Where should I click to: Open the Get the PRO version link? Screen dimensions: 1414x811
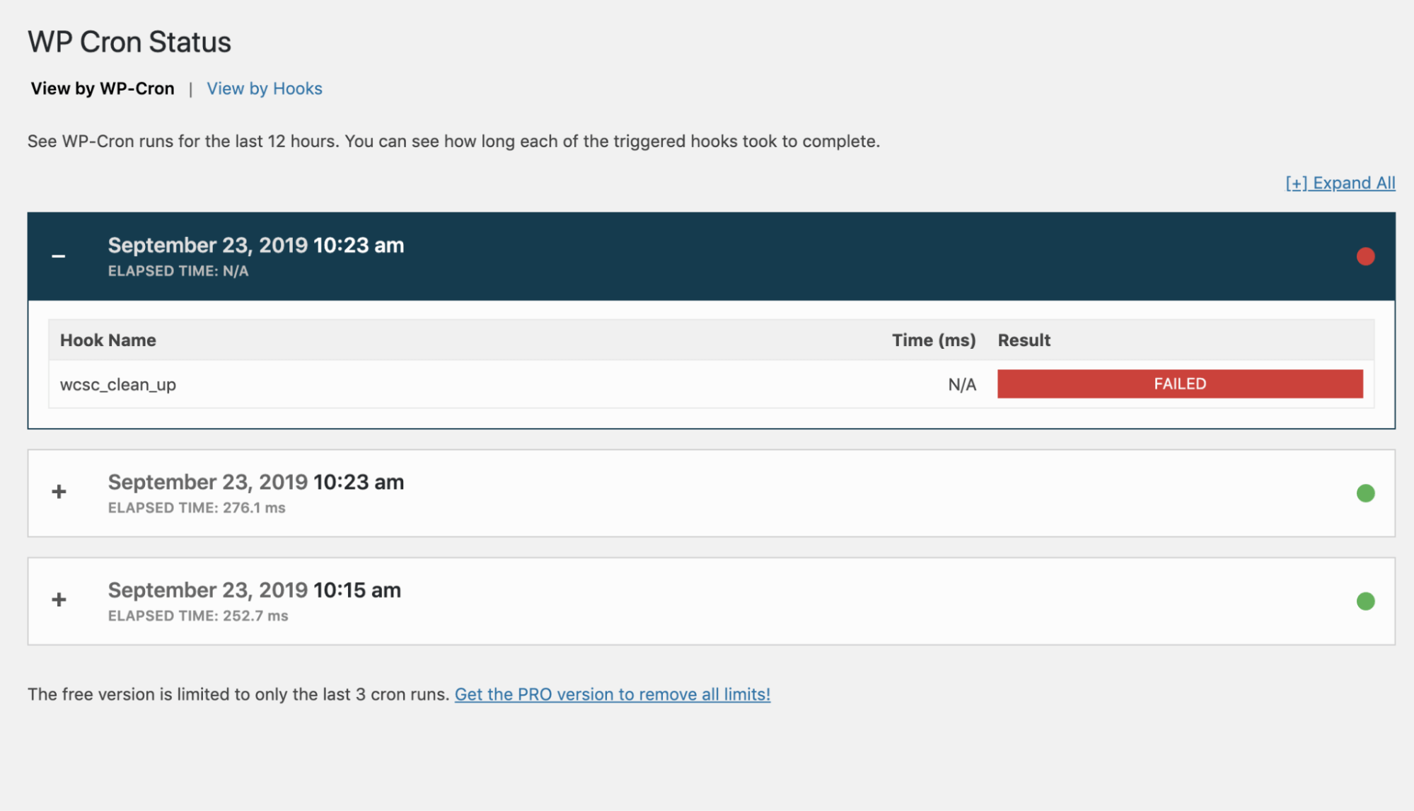point(613,694)
